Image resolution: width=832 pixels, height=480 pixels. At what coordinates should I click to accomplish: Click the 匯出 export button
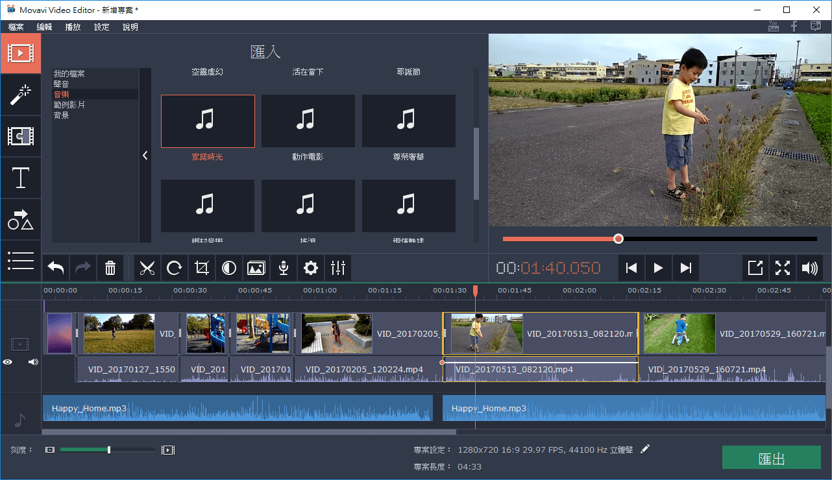(x=771, y=457)
